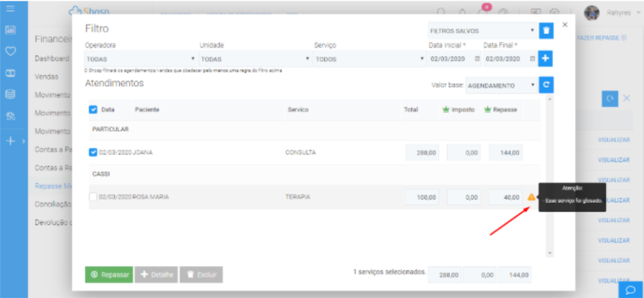Screen dimensions: 644x298
Task: Select Vendas in the Financeiro menu
Action: [x=46, y=77]
